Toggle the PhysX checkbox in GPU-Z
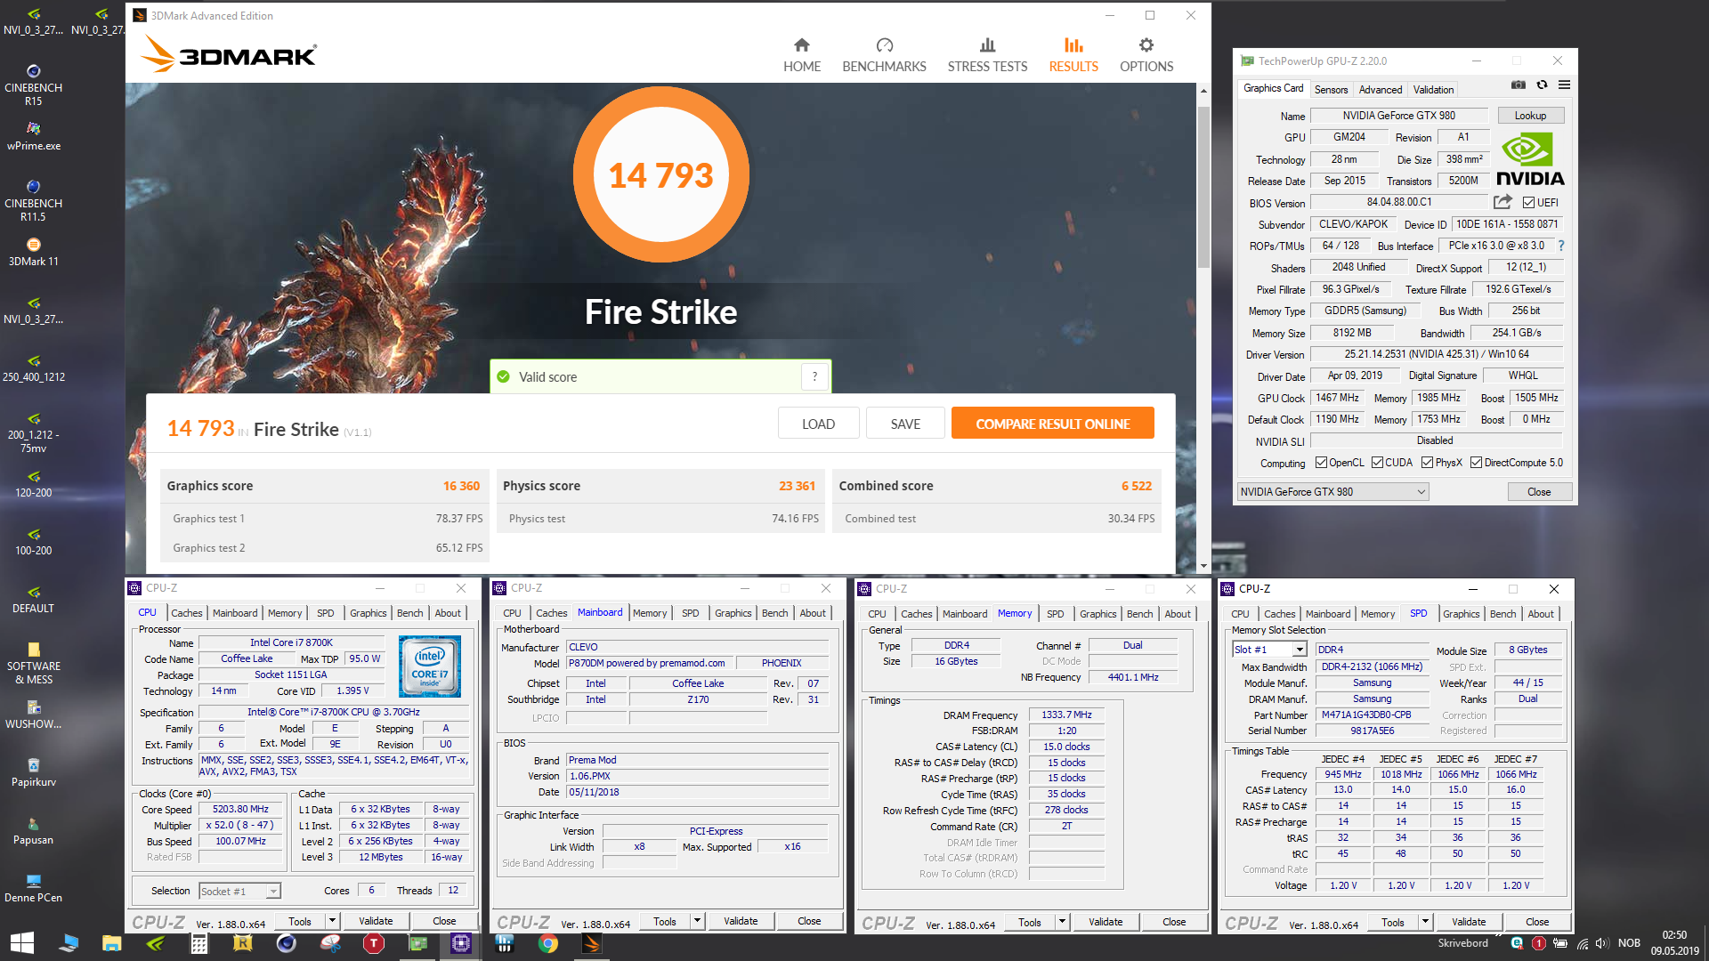 [x=1427, y=463]
